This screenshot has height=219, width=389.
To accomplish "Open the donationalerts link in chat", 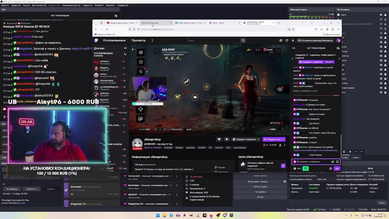I will point(315,150).
